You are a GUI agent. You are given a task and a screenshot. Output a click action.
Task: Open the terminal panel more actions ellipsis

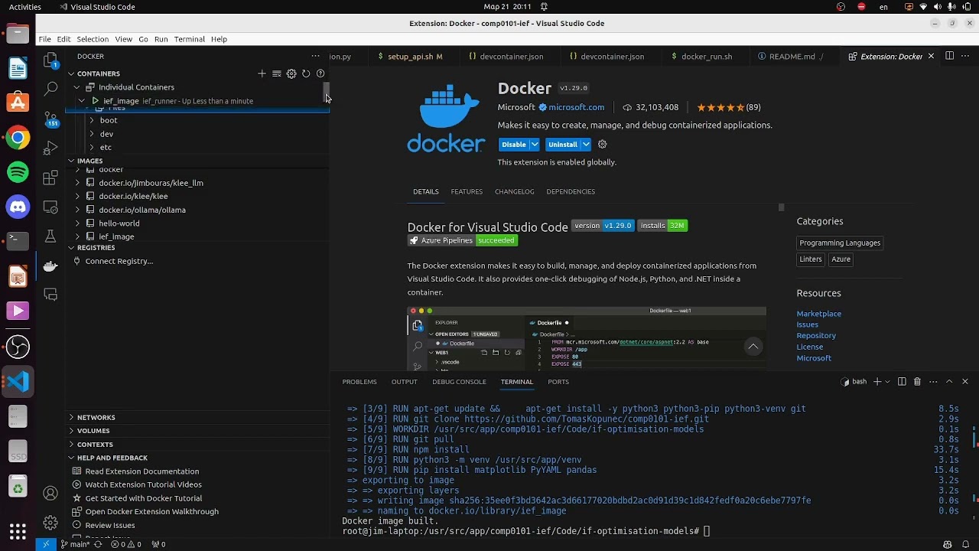click(x=932, y=381)
